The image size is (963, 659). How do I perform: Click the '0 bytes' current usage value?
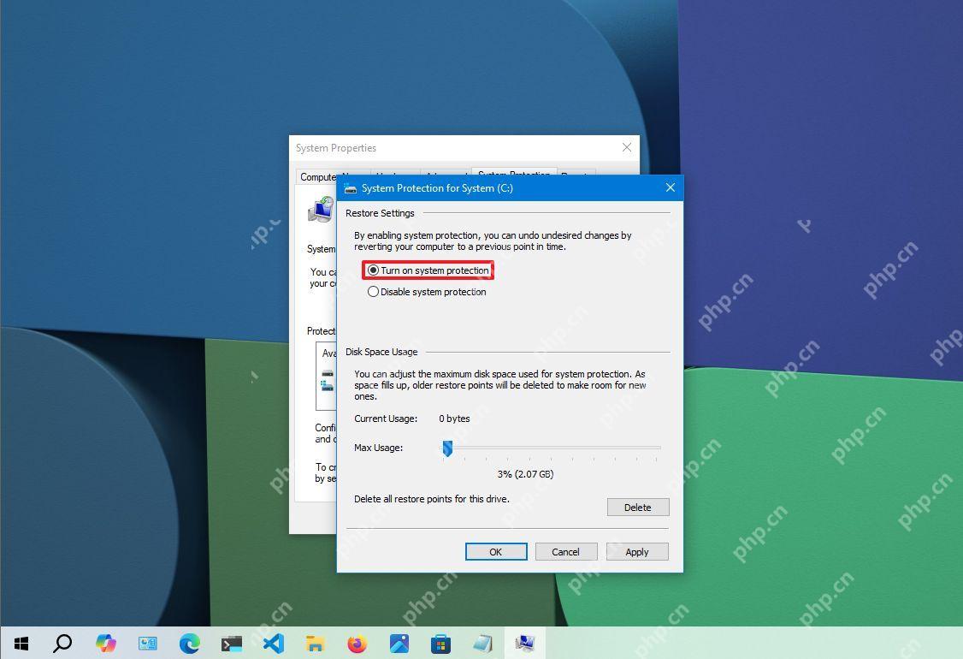454,419
